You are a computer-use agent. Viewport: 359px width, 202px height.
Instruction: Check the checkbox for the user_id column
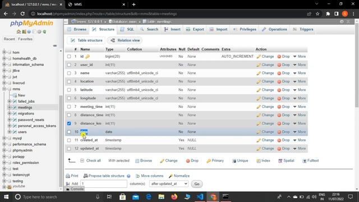point(69,65)
